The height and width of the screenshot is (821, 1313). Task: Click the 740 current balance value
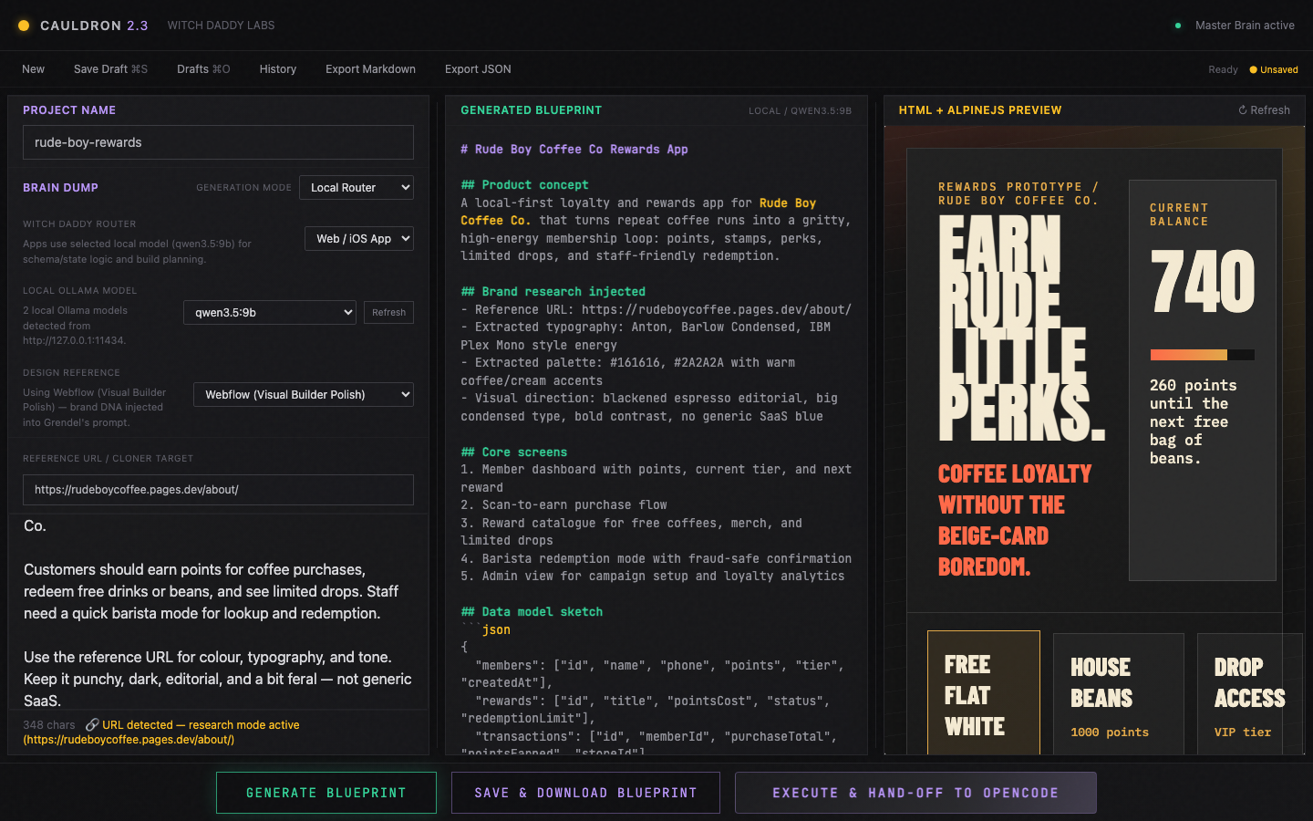[x=1203, y=282]
